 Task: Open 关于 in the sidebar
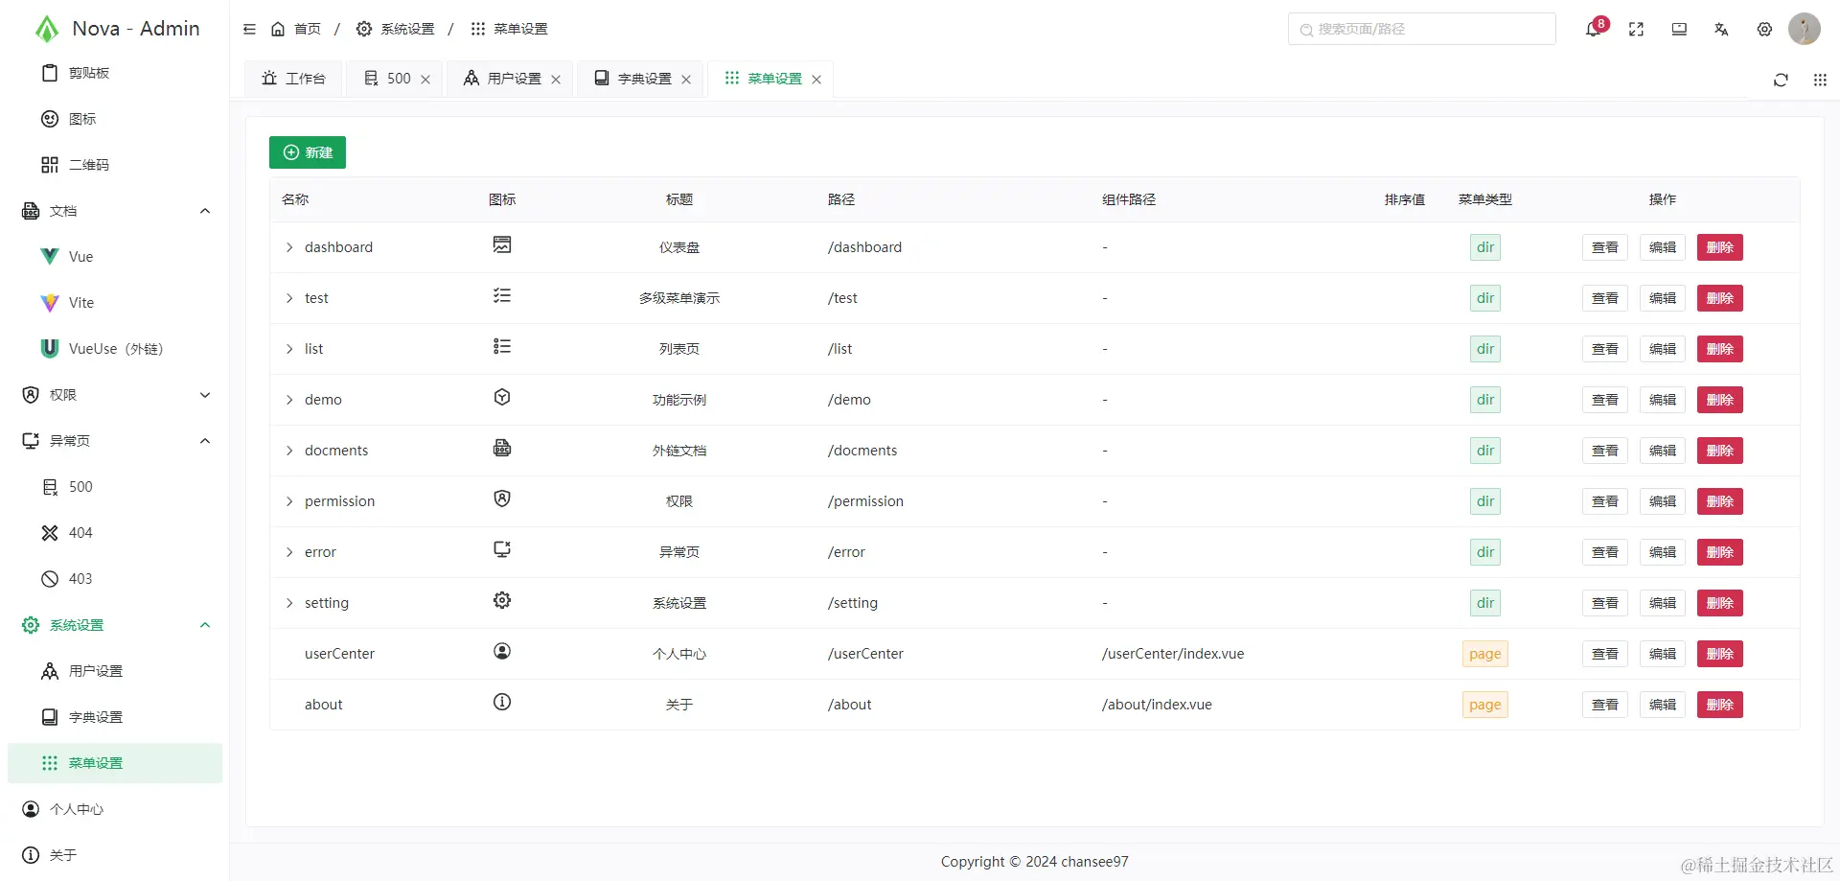(115, 855)
